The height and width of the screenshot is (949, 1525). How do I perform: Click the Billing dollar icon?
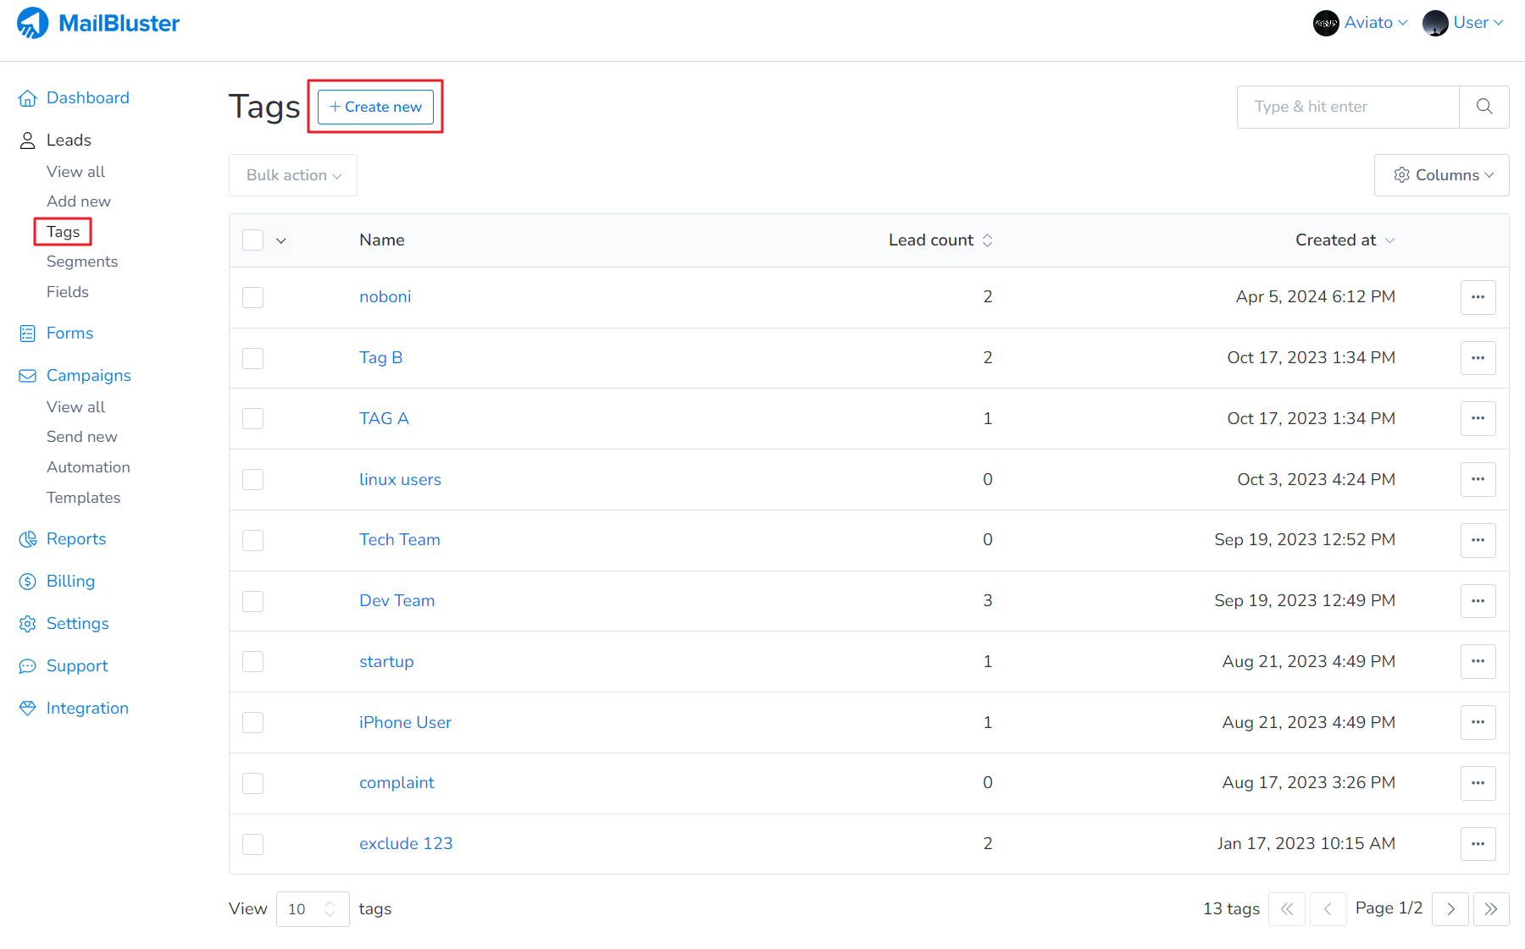point(28,582)
